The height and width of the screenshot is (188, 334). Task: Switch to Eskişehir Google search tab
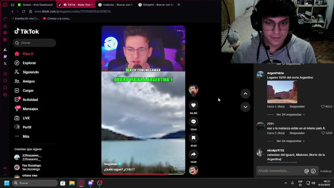click(x=156, y=5)
